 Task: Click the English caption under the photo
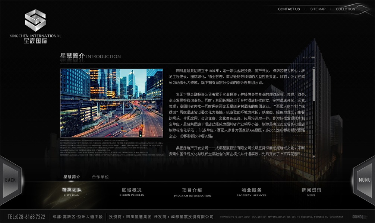tap(112, 148)
